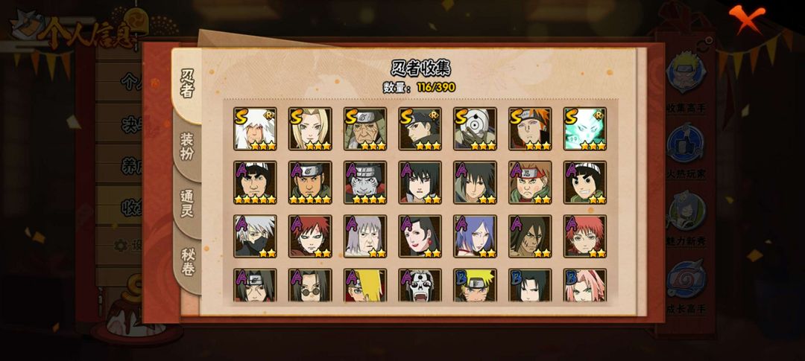
Task: Select blonde Tsunade S-rank portrait
Action: 310,129
